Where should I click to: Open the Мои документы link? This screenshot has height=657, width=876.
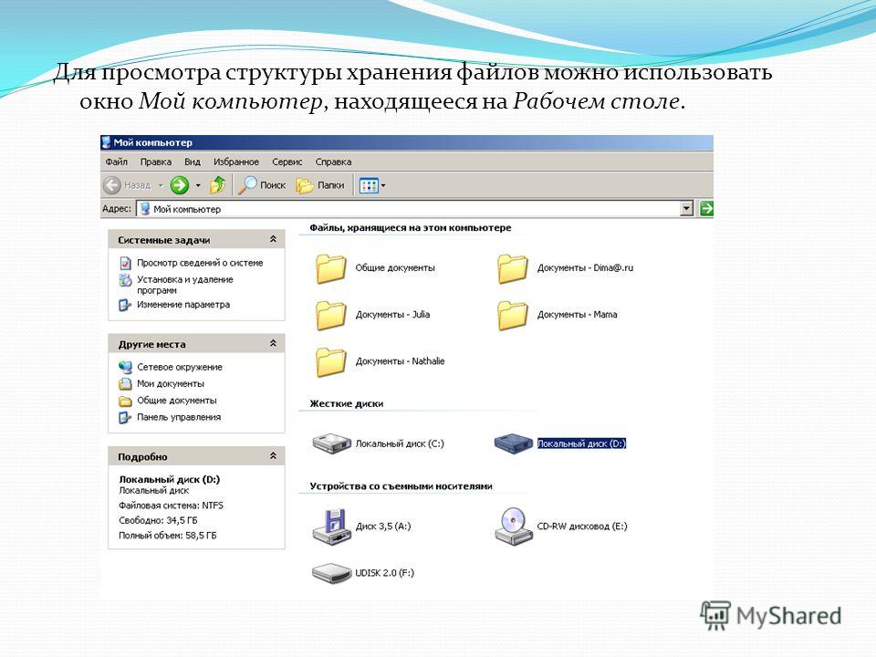[171, 384]
